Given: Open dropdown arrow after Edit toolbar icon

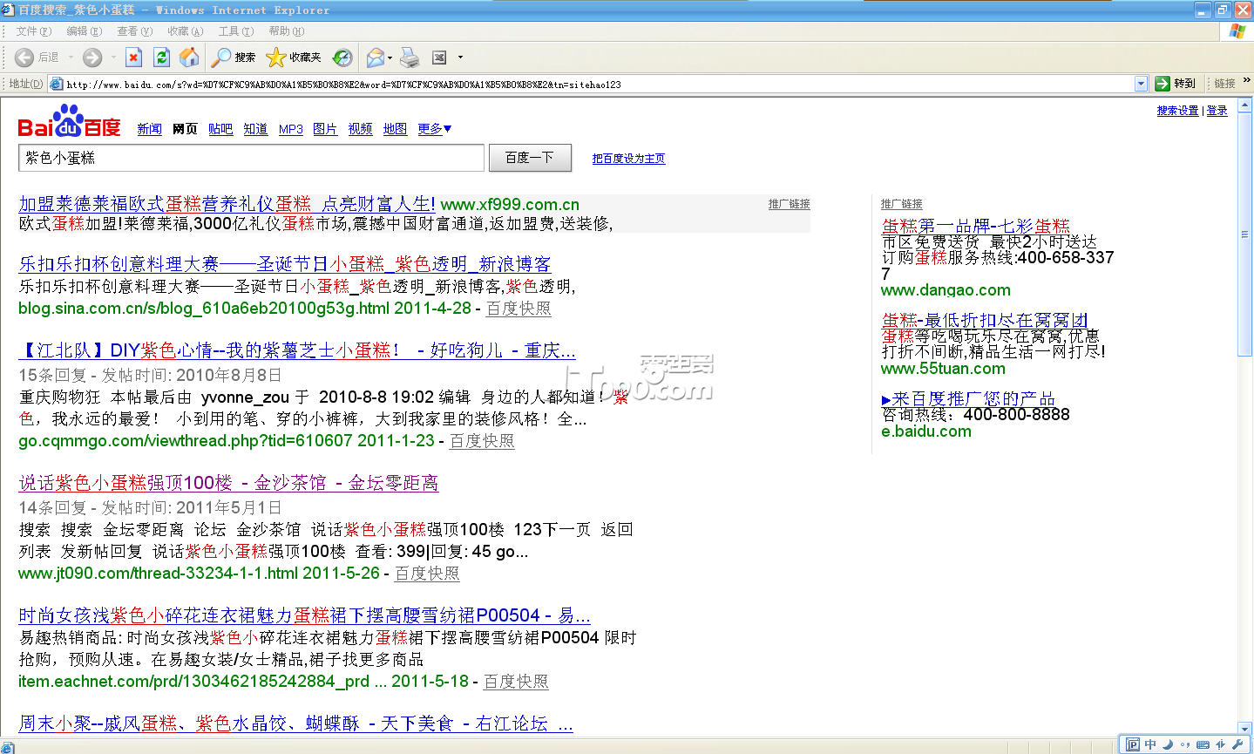Looking at the screenshot, I should click(x=460, y=58).
